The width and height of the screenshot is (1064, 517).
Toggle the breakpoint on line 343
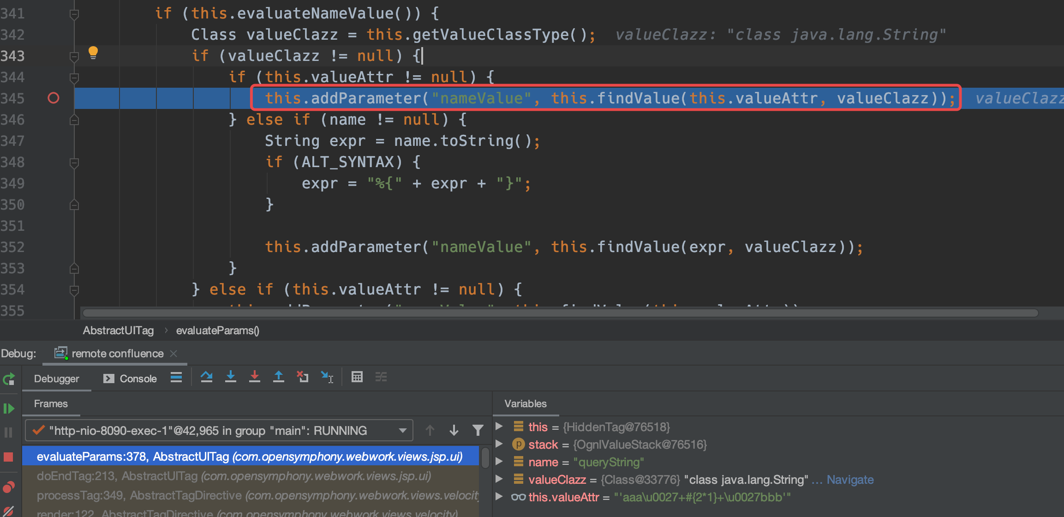[x=54, y=56]
